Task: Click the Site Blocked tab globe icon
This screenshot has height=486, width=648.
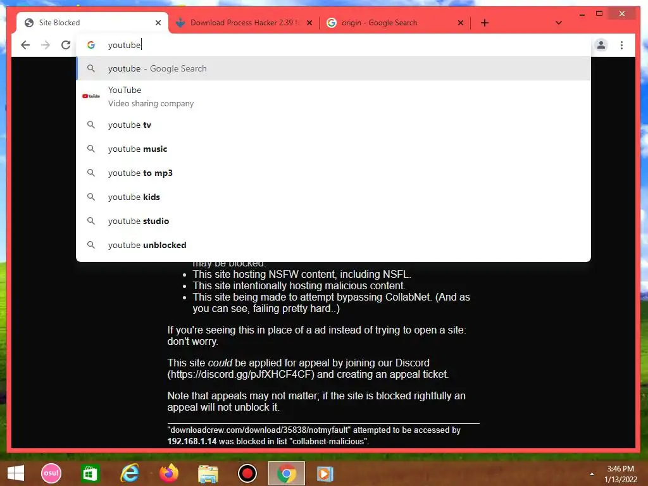Action: [x=29, y=23]
